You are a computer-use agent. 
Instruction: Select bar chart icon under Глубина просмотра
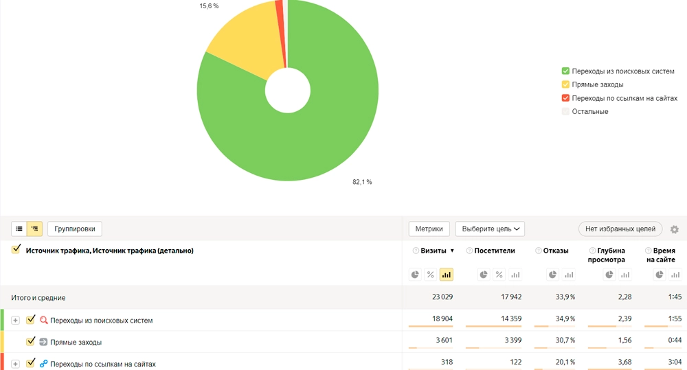coord(625,275)
